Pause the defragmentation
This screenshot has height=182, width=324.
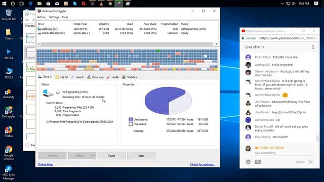[111, 156]
